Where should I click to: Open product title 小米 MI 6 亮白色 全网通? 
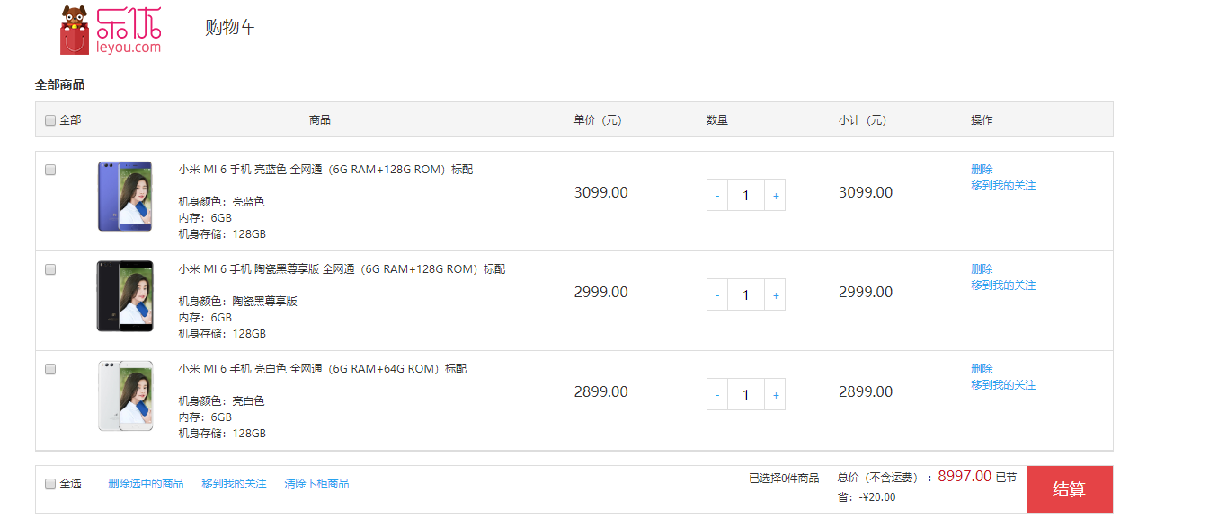[x=323, y=369]
